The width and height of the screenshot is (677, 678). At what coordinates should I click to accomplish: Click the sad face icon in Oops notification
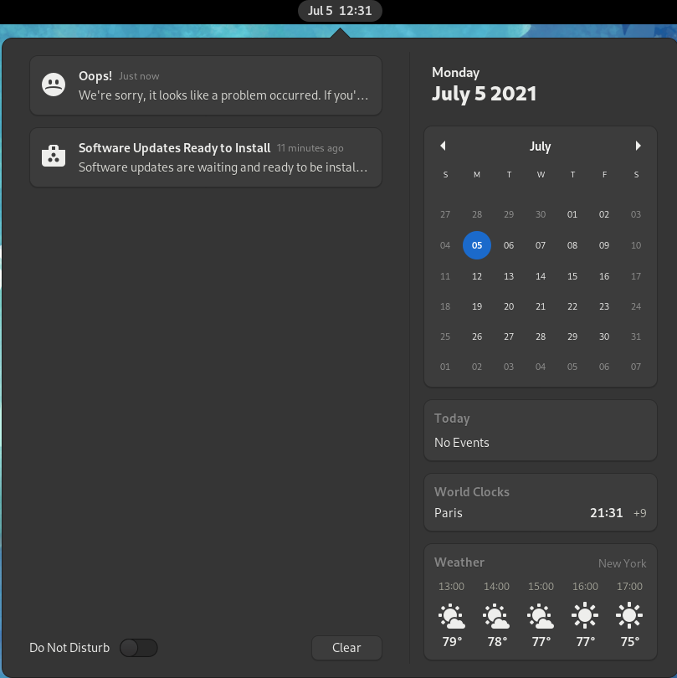point(54,85)
